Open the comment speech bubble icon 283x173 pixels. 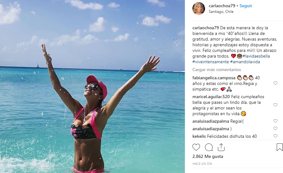point(209,147)
